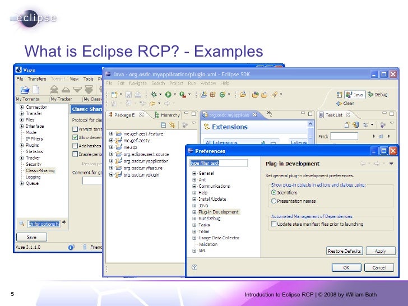Image resolution: width=408 pixels, height=306 pixels.
Task: Click the Extensions editor scroll-up arrow
Action: click(310, 124)
